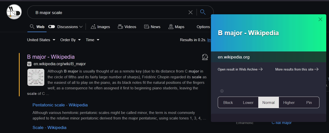
Task: Close the B major site info panel
Action: click(320, 19)
